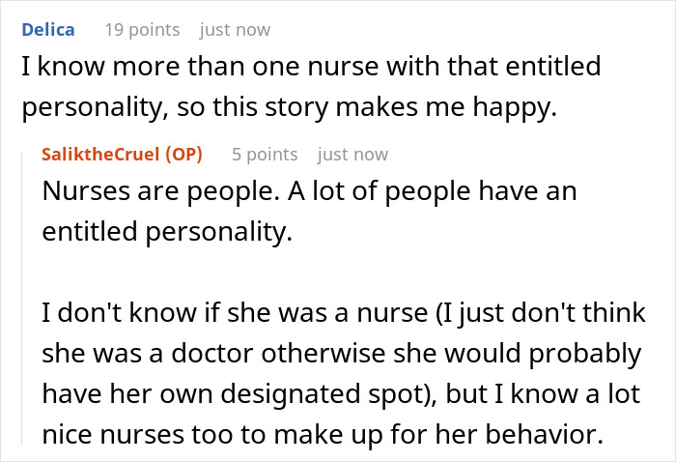This screenshot has width=676, height=462.
Task: Open SaliktheCruel (OP) profile link
Action: [x=121, y=154]
